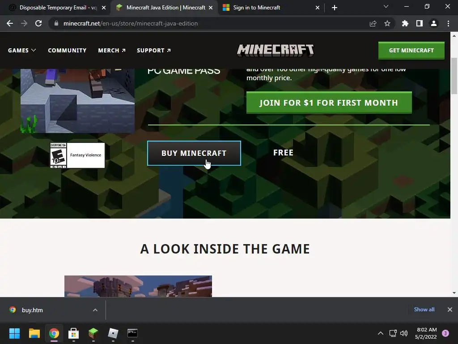
Task: Expand buy.htm download options chevron
Action: [95, 310]
